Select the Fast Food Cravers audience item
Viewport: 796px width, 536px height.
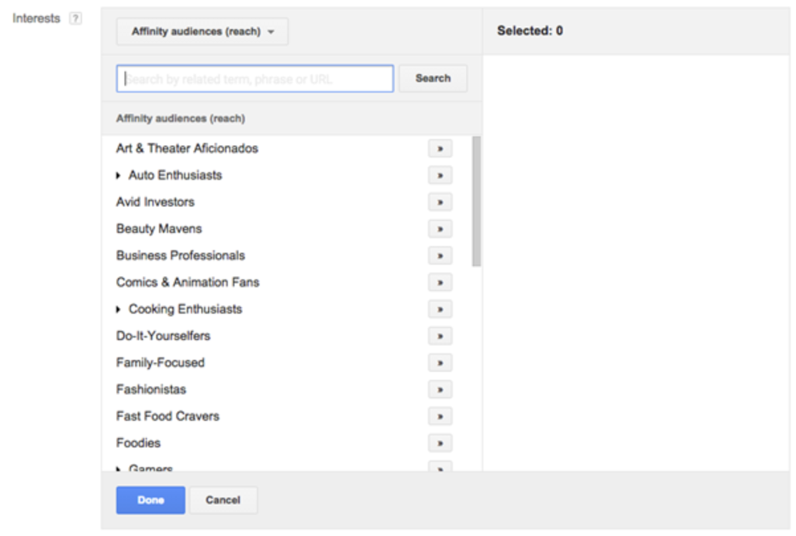[x=168, y=416]
